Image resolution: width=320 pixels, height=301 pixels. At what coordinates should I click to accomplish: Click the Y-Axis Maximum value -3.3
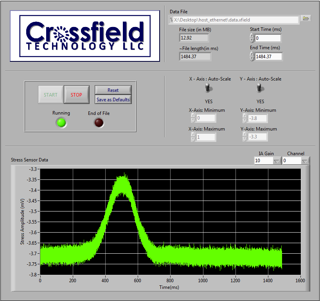coord(257,137)
